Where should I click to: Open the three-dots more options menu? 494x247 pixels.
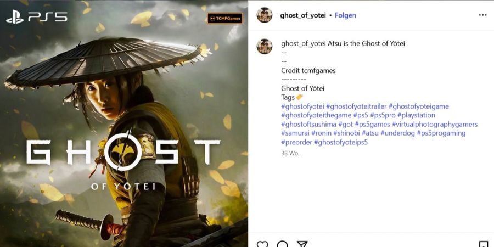(x=482, y=15)
